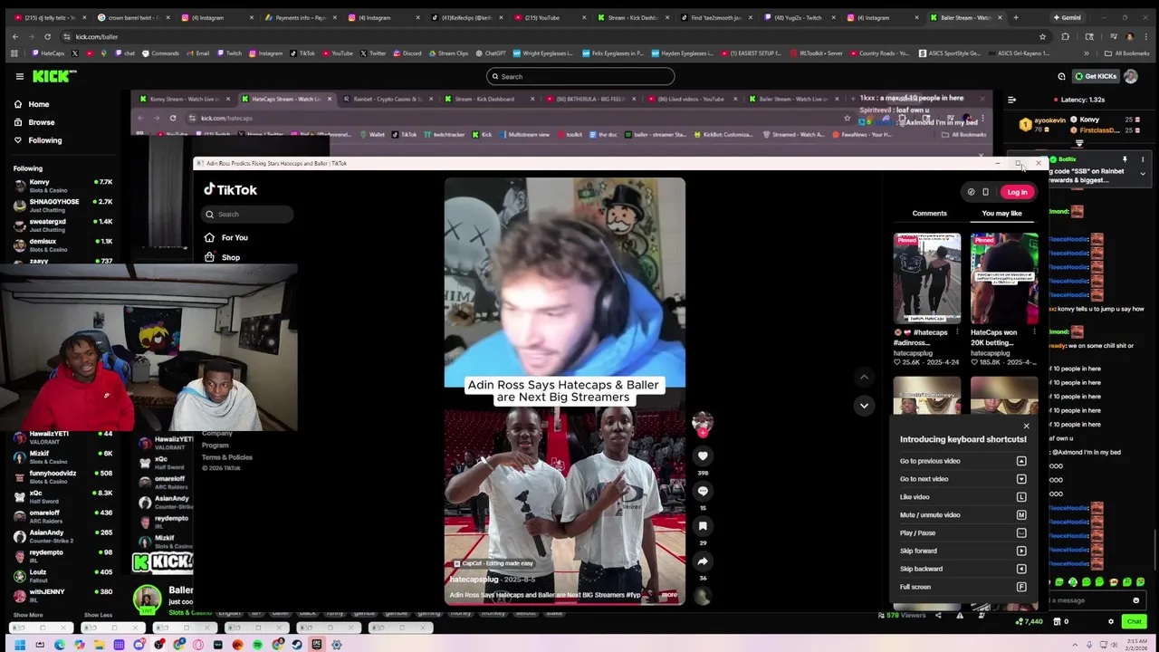Screen dimensions: 1159x652
Task: Switch to Comments tab
Action: click(929, 214)
